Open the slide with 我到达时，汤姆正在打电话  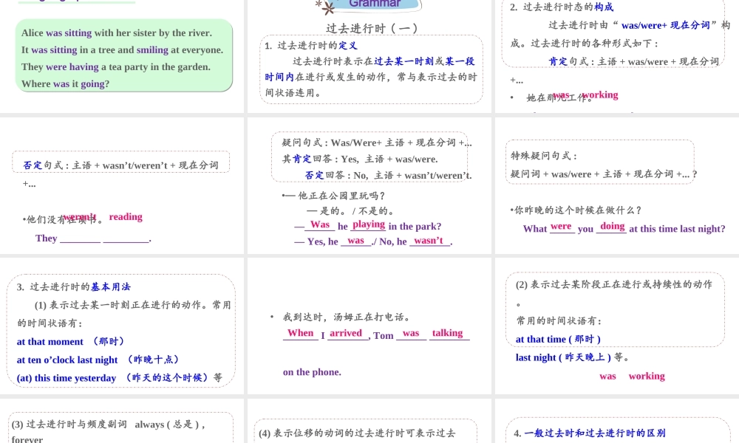point(369,326)
